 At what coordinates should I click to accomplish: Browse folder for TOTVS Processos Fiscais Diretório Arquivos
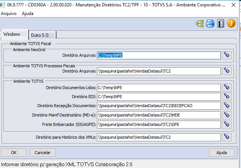click(x=227, y=71)
